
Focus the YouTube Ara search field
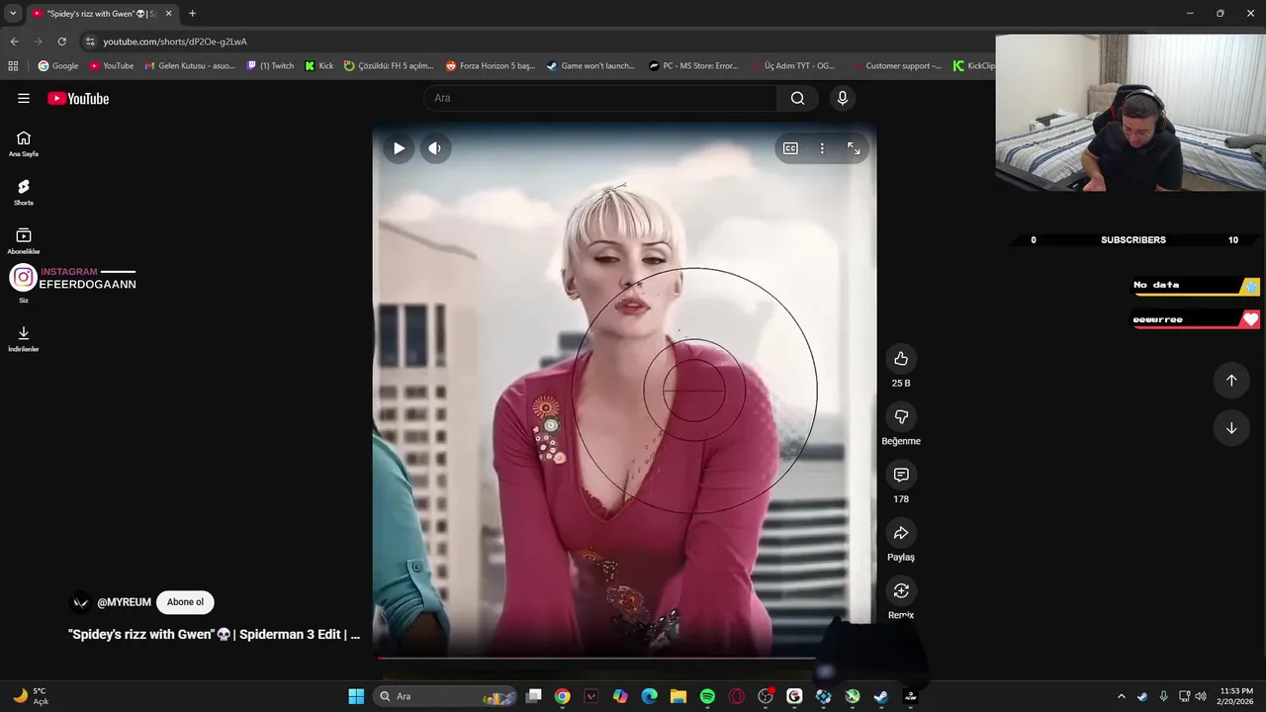pos(599,98)
